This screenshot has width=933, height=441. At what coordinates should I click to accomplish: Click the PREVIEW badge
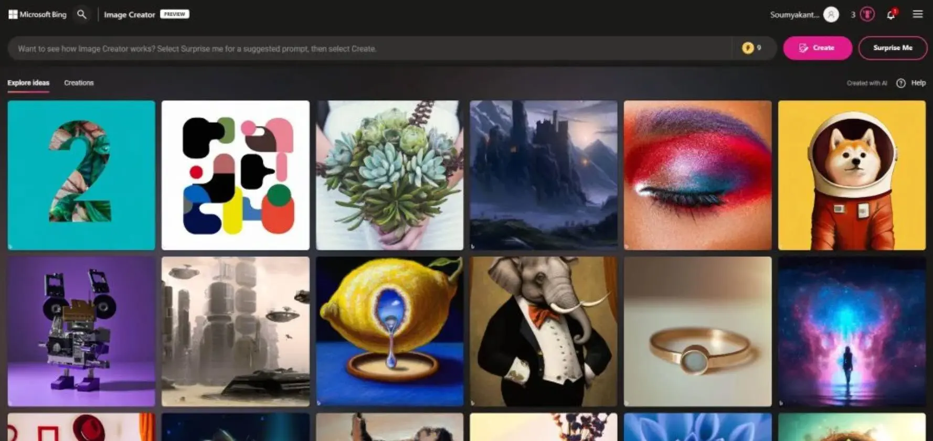(x=175, y=14)
